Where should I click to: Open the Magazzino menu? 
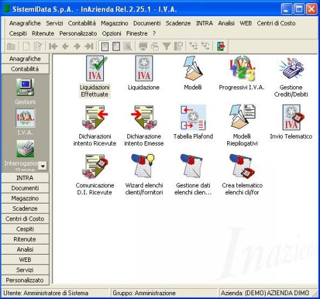coord(115,23)
